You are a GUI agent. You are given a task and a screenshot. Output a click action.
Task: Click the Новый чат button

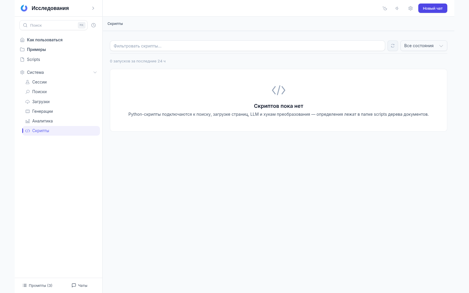pyautogui.click(x=433, y=8)
